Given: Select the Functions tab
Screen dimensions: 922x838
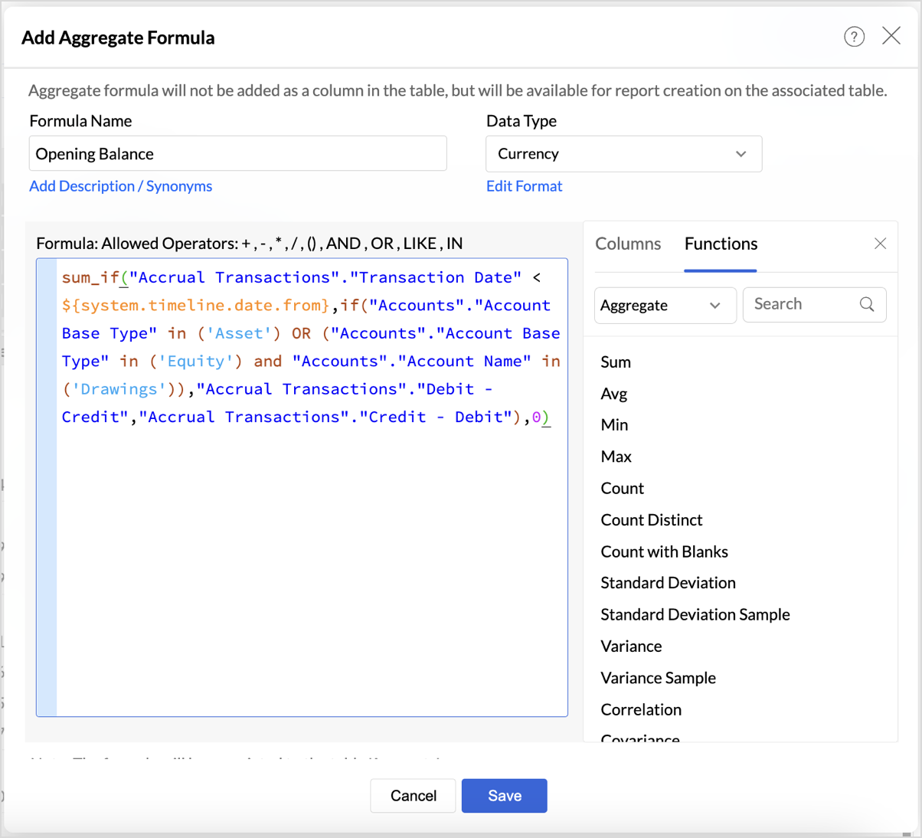Looking at the screenshot, I should point(720,244).
